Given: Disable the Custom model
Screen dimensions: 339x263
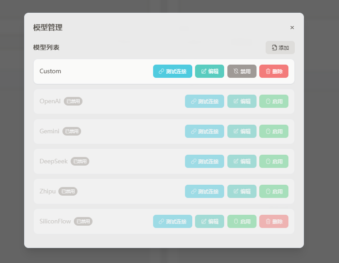Looking at the screenshot, I should tap(241, 71).
